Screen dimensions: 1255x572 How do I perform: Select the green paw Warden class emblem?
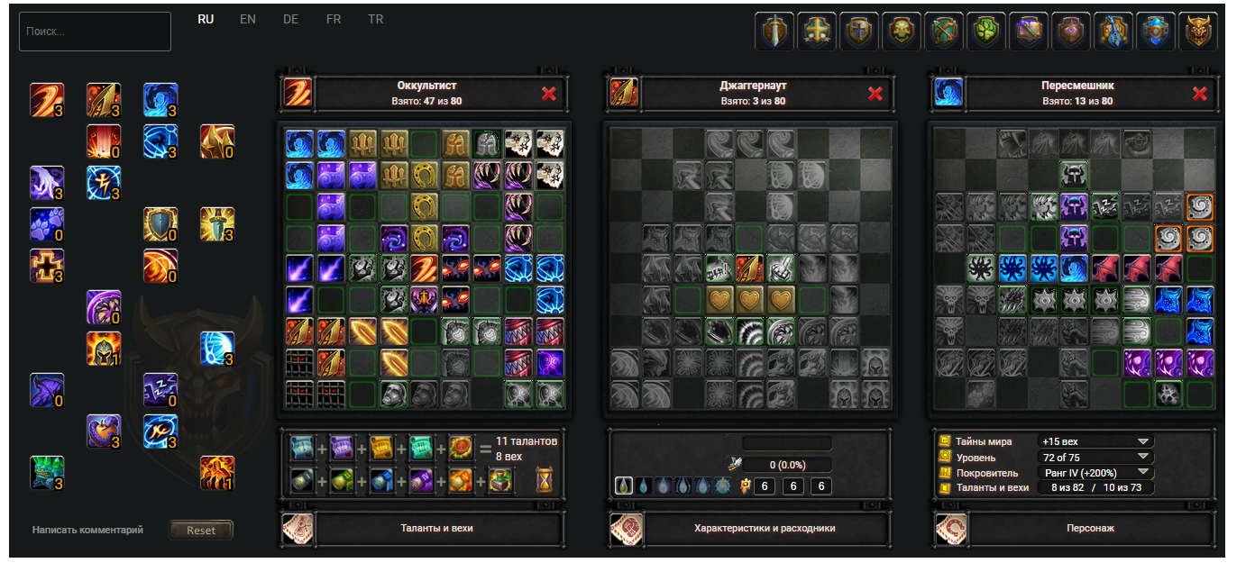986,32
